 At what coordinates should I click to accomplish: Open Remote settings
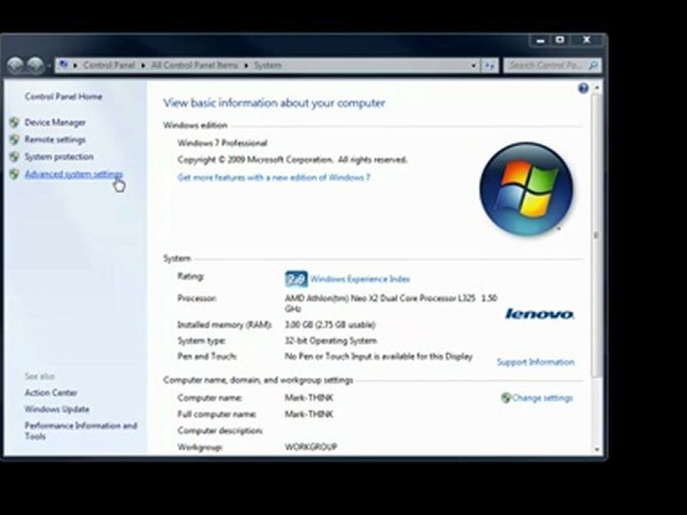pyautogui.click(x=55, y=139)
